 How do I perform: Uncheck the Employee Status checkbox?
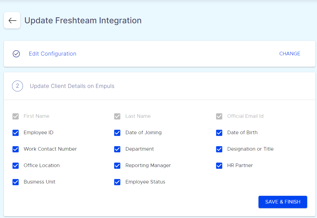[x=117, y=182]
